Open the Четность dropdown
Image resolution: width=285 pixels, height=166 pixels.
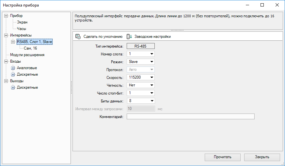click(152, 85)
